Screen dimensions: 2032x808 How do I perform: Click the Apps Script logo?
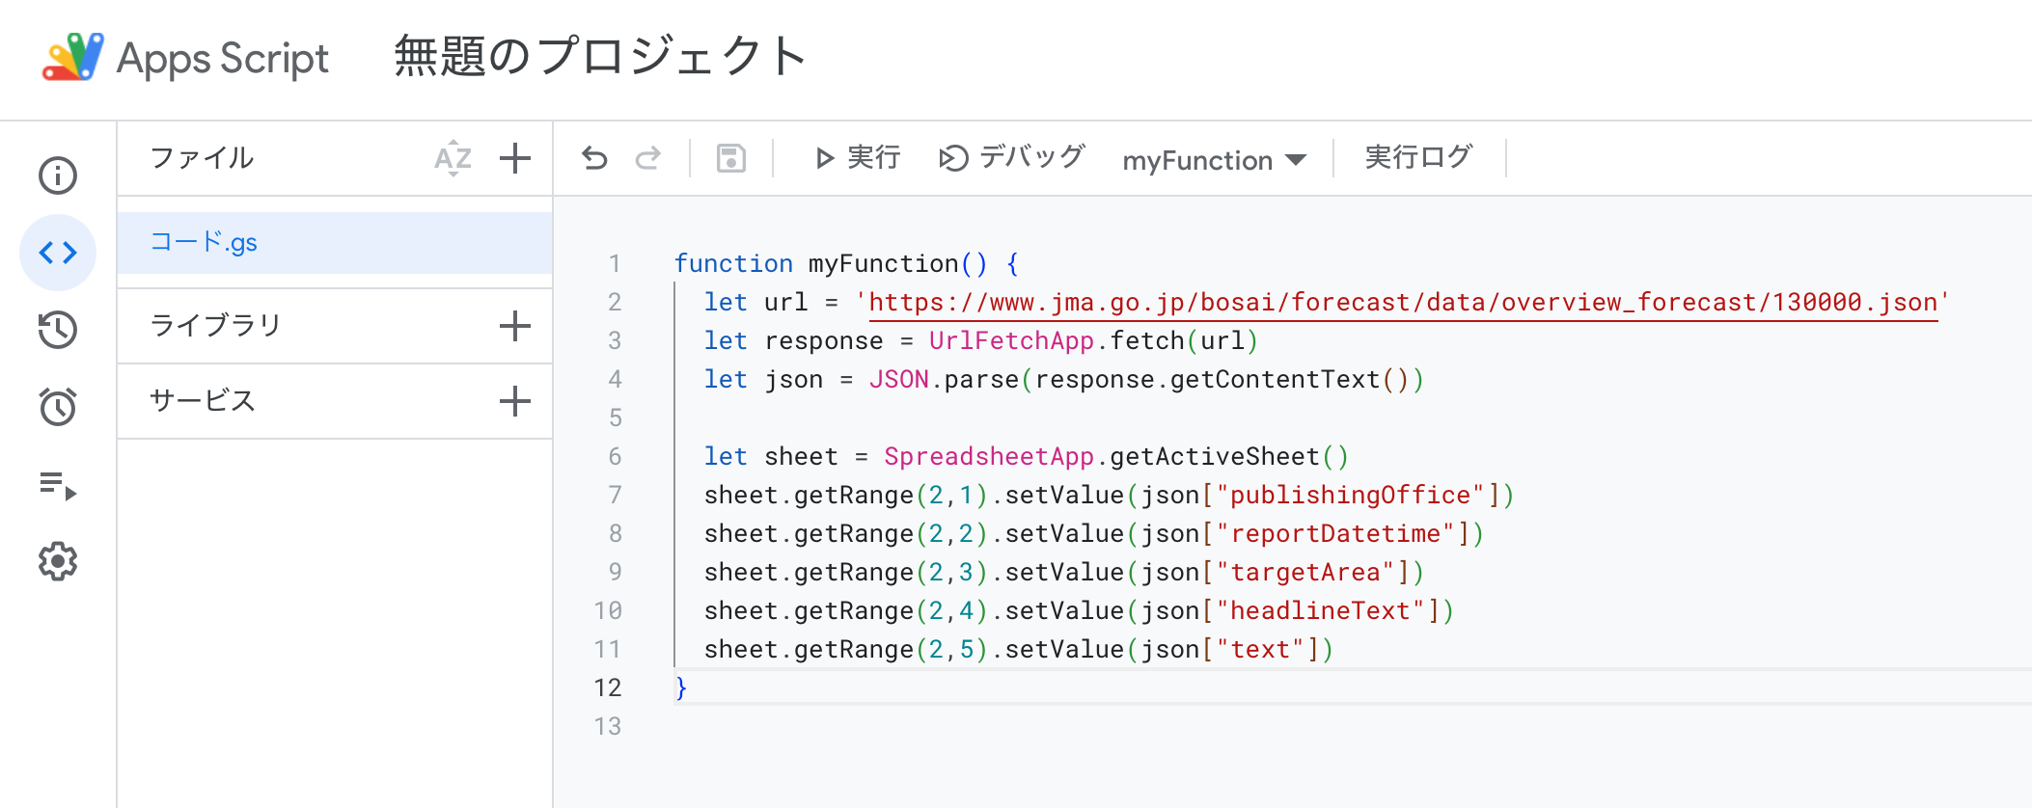coord(73,58)
